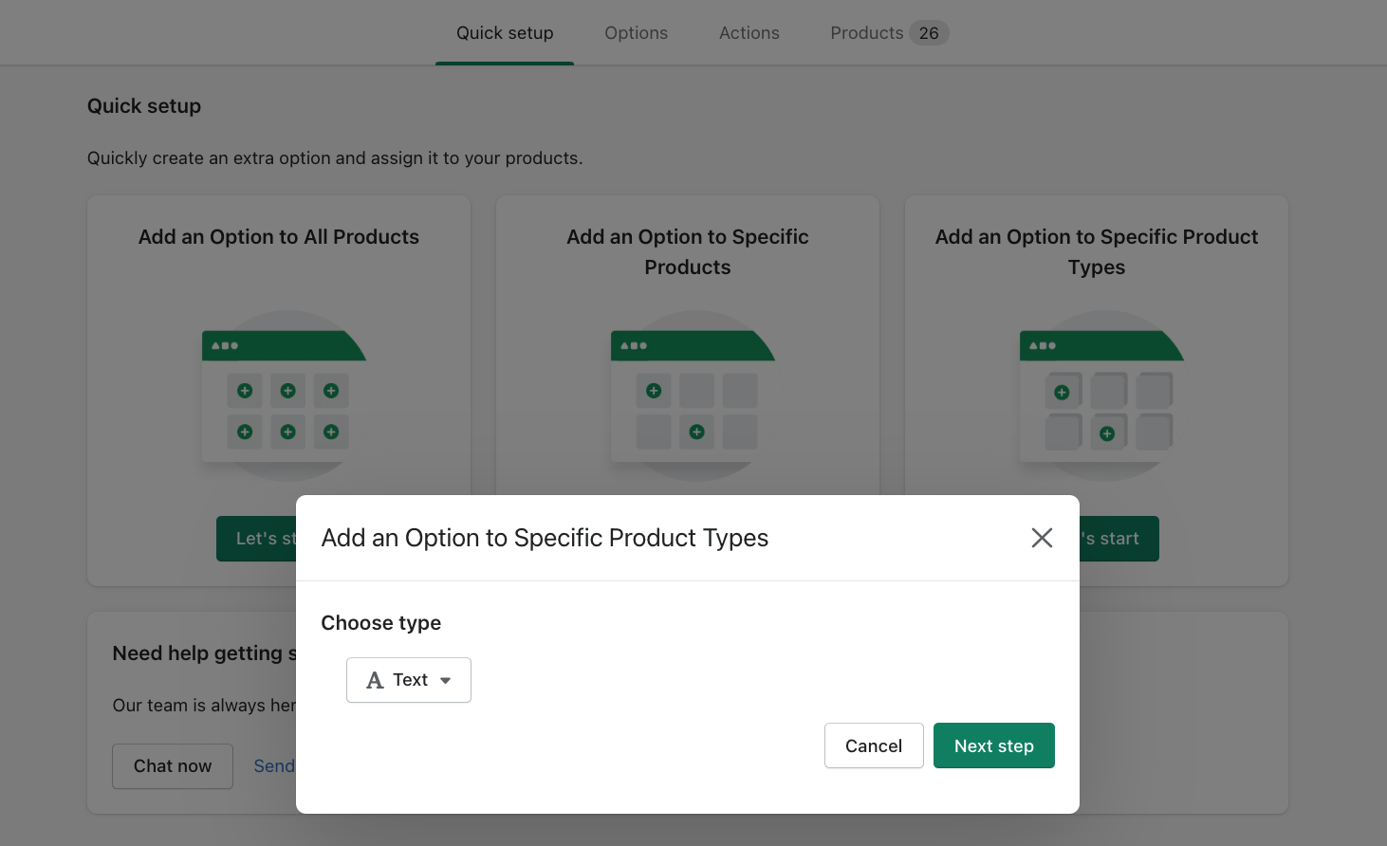
Task: Click Let's start under All Products card
Action: pos(256,539)
